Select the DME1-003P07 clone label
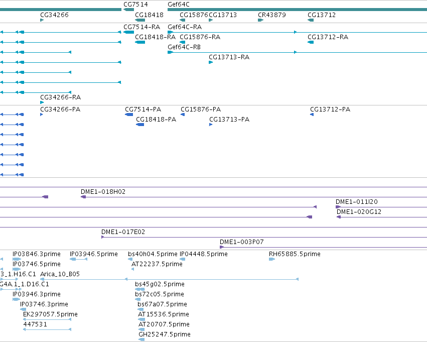Image resolution: width=427 pixels, height=342 pixels. [241, 242]
